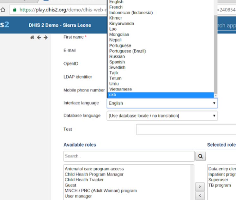236x200 pixels.
Task: Click the right arrow to add role
Action: (200, 187)
